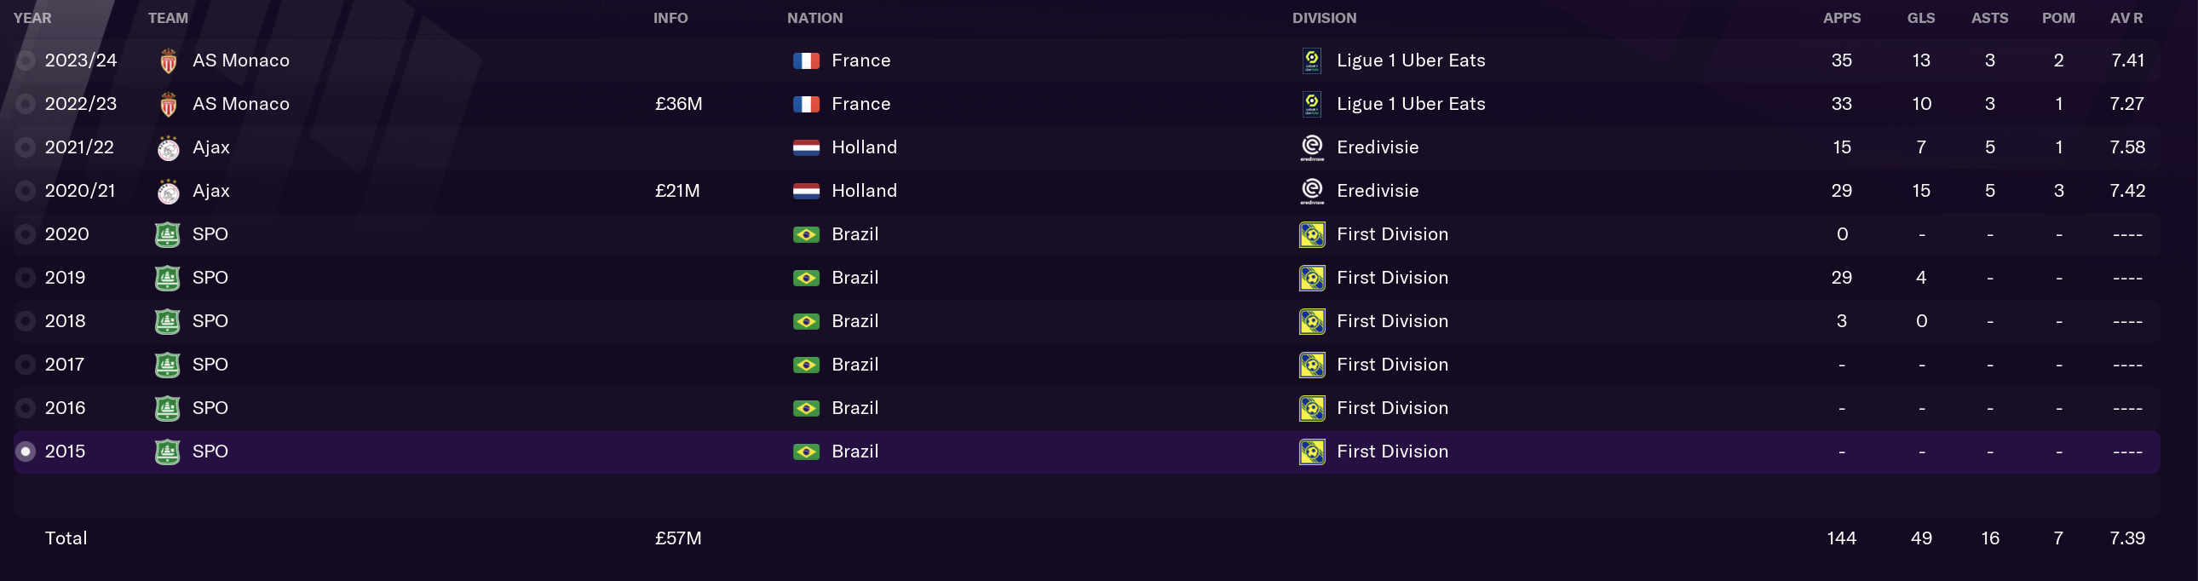
Task: Click France flag in 2022/23 row
Action: [805, 104]
